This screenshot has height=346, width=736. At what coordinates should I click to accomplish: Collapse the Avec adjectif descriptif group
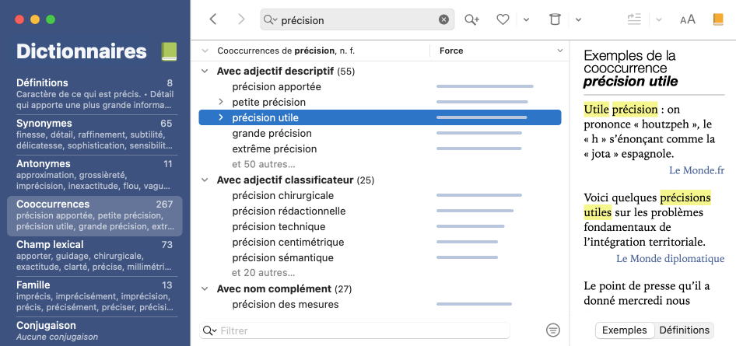tap(205, 72)
